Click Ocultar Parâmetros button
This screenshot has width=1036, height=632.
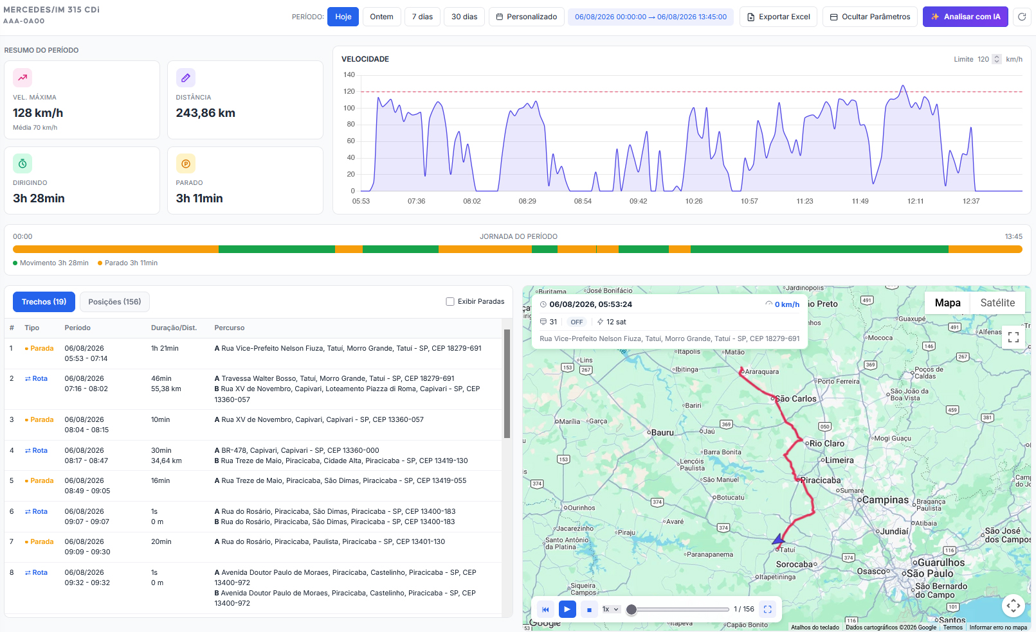[x=870, y=17]
